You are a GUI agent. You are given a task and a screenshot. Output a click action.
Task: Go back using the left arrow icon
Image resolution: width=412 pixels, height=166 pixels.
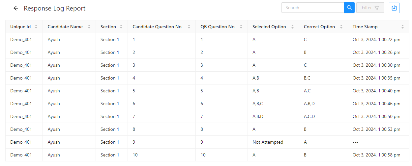click(x=16, y=8)
